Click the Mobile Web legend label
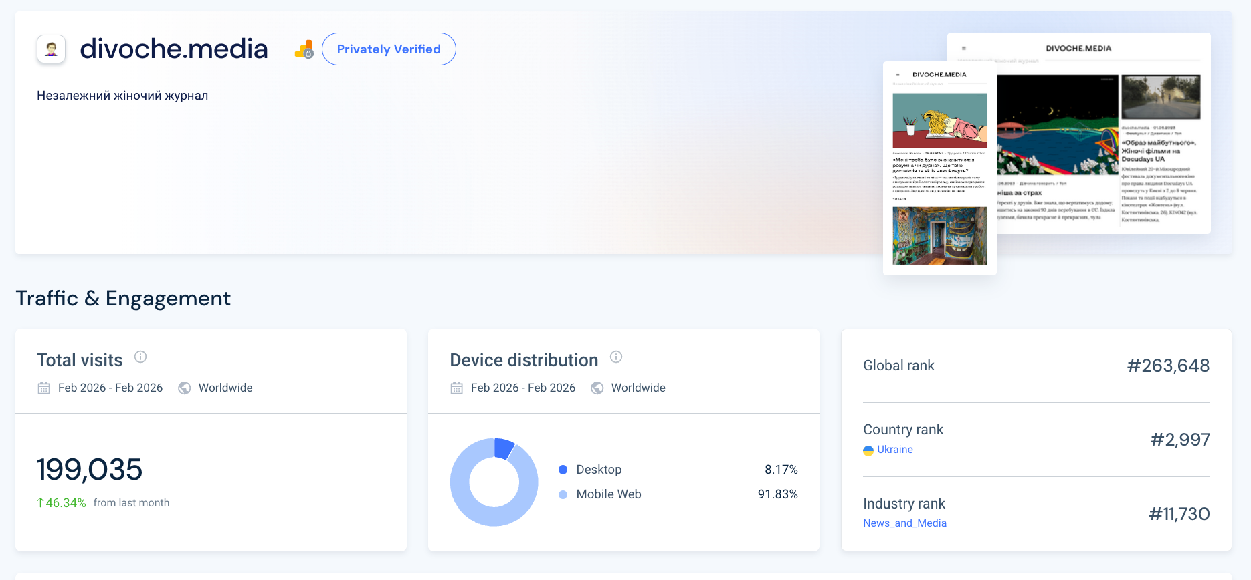1251x580 pixels. coord(609,494)
